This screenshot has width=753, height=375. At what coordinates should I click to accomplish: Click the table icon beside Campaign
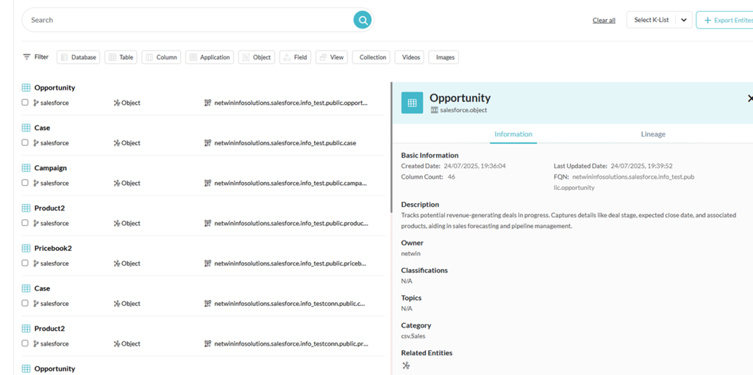click(x=26, y=168)
